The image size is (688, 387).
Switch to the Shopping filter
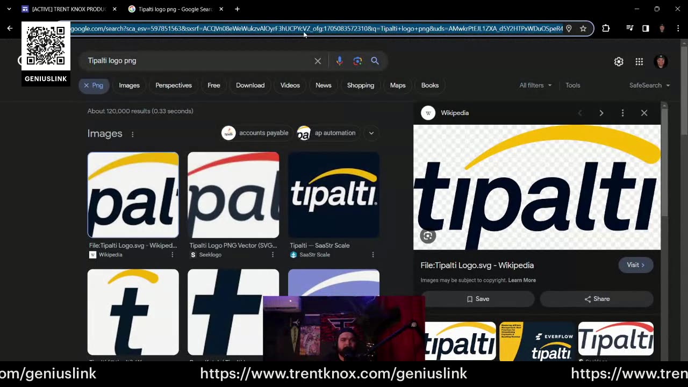coord(360,85)
